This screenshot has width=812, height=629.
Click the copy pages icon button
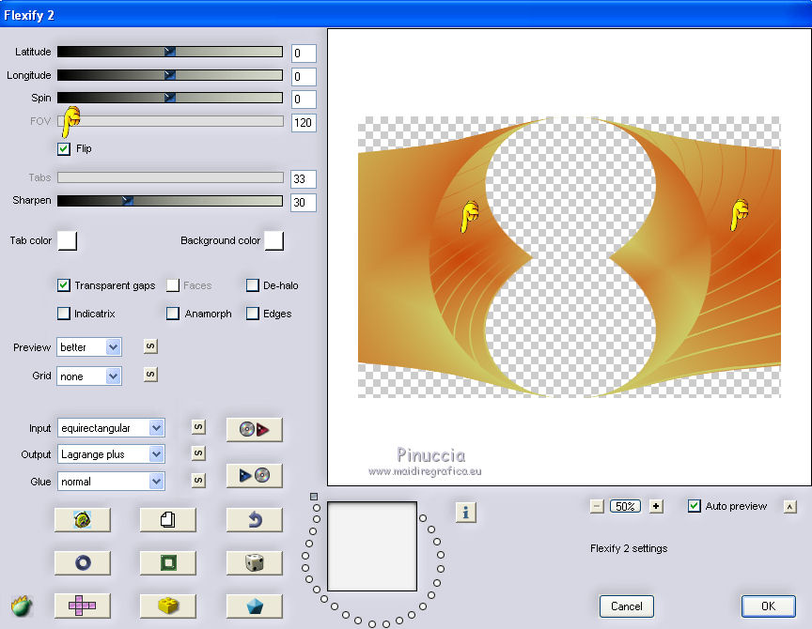(x=168, y=519)
